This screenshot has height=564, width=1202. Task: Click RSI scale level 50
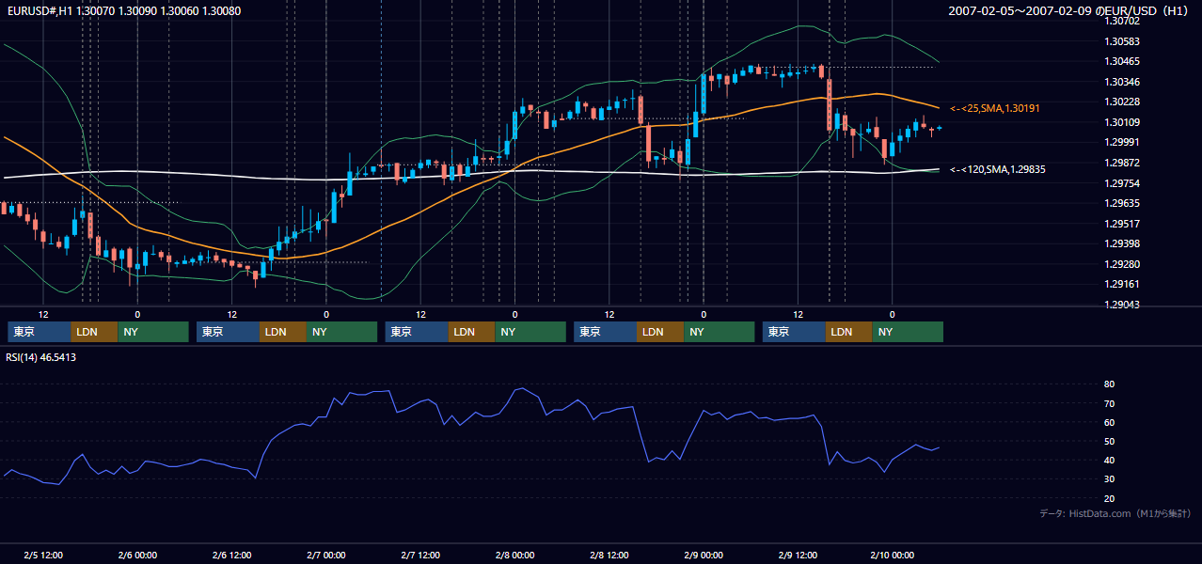1110,441
